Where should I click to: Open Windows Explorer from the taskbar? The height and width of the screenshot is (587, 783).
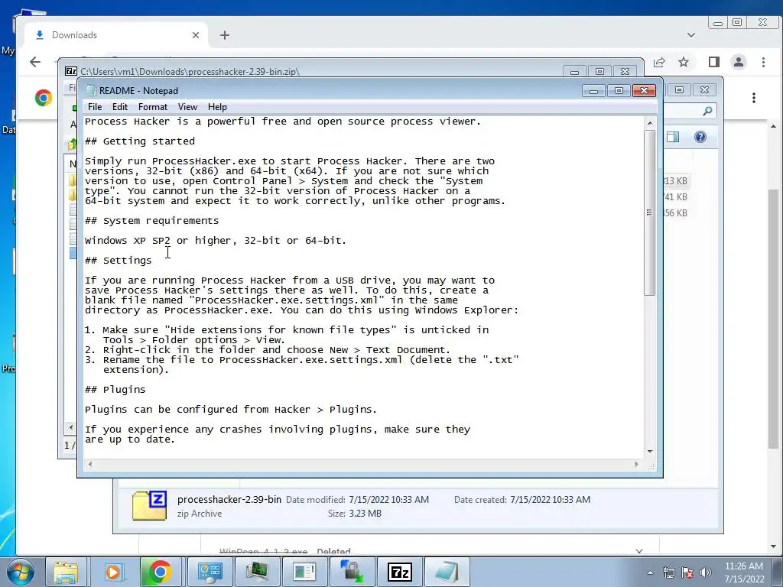pyautogui.click(x=66, y=572)
